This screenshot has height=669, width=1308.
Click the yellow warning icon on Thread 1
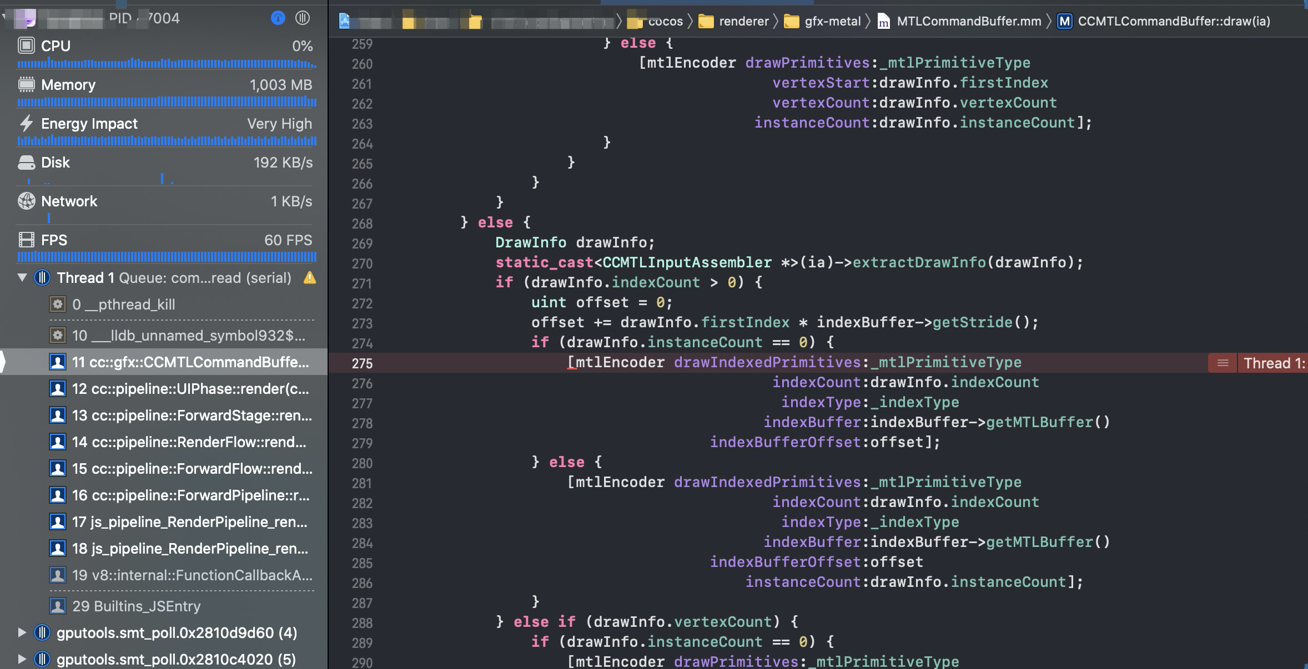[310, 278]
